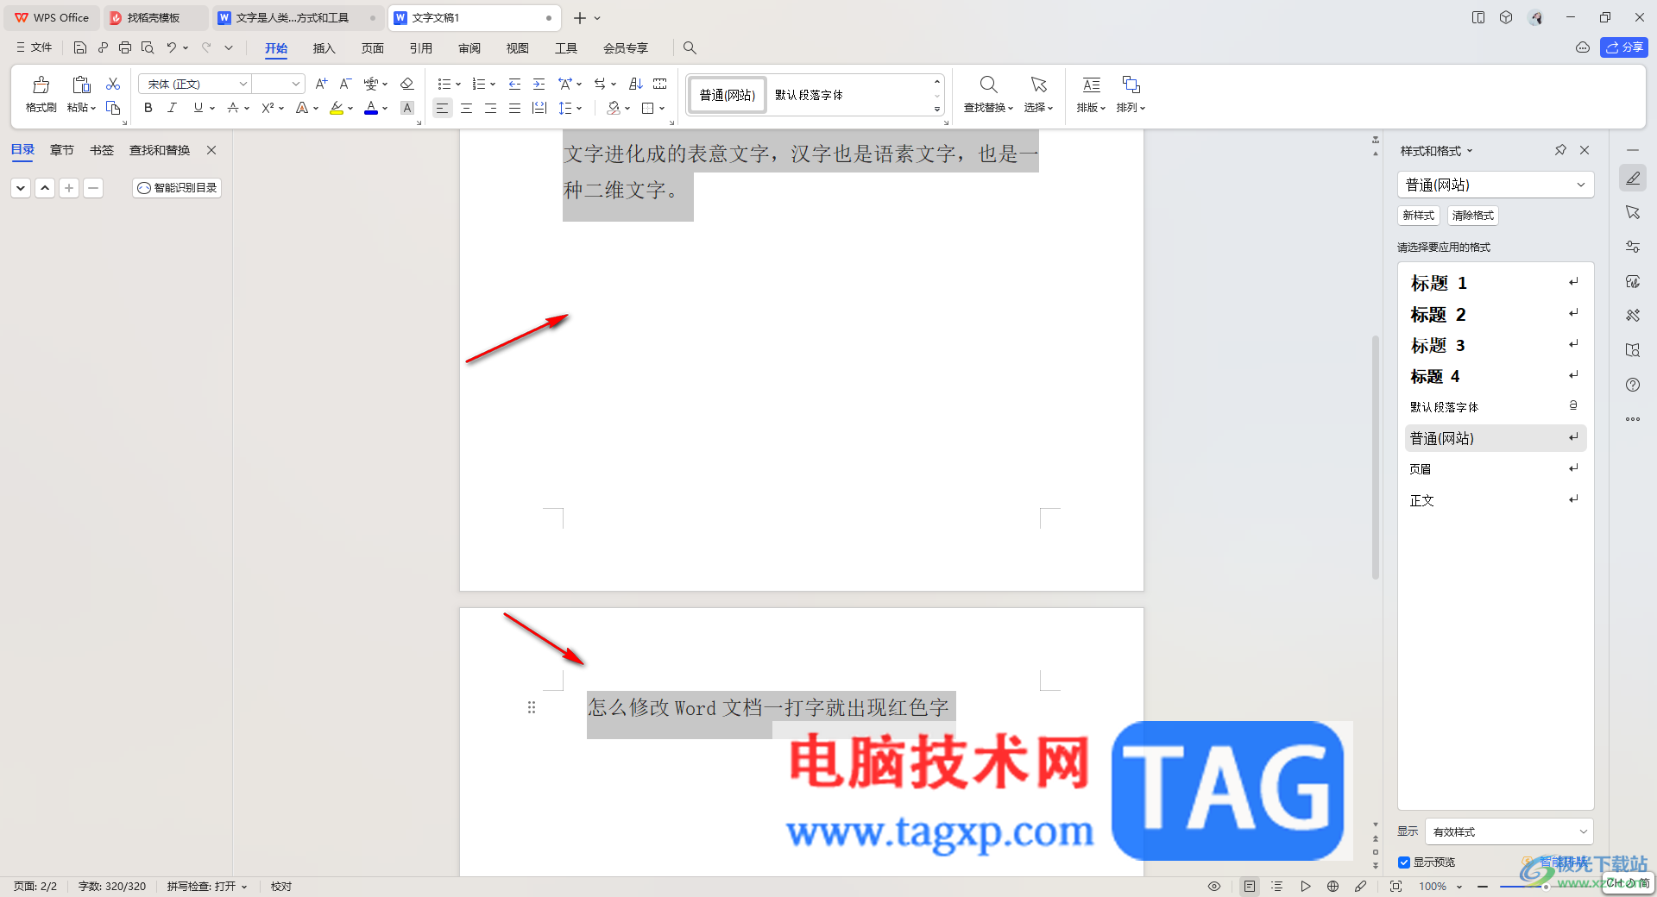Decrease font size with the A- icon
Image resolution: width=1657 pixels, height=897 pixels.
[x=345, y=84]
